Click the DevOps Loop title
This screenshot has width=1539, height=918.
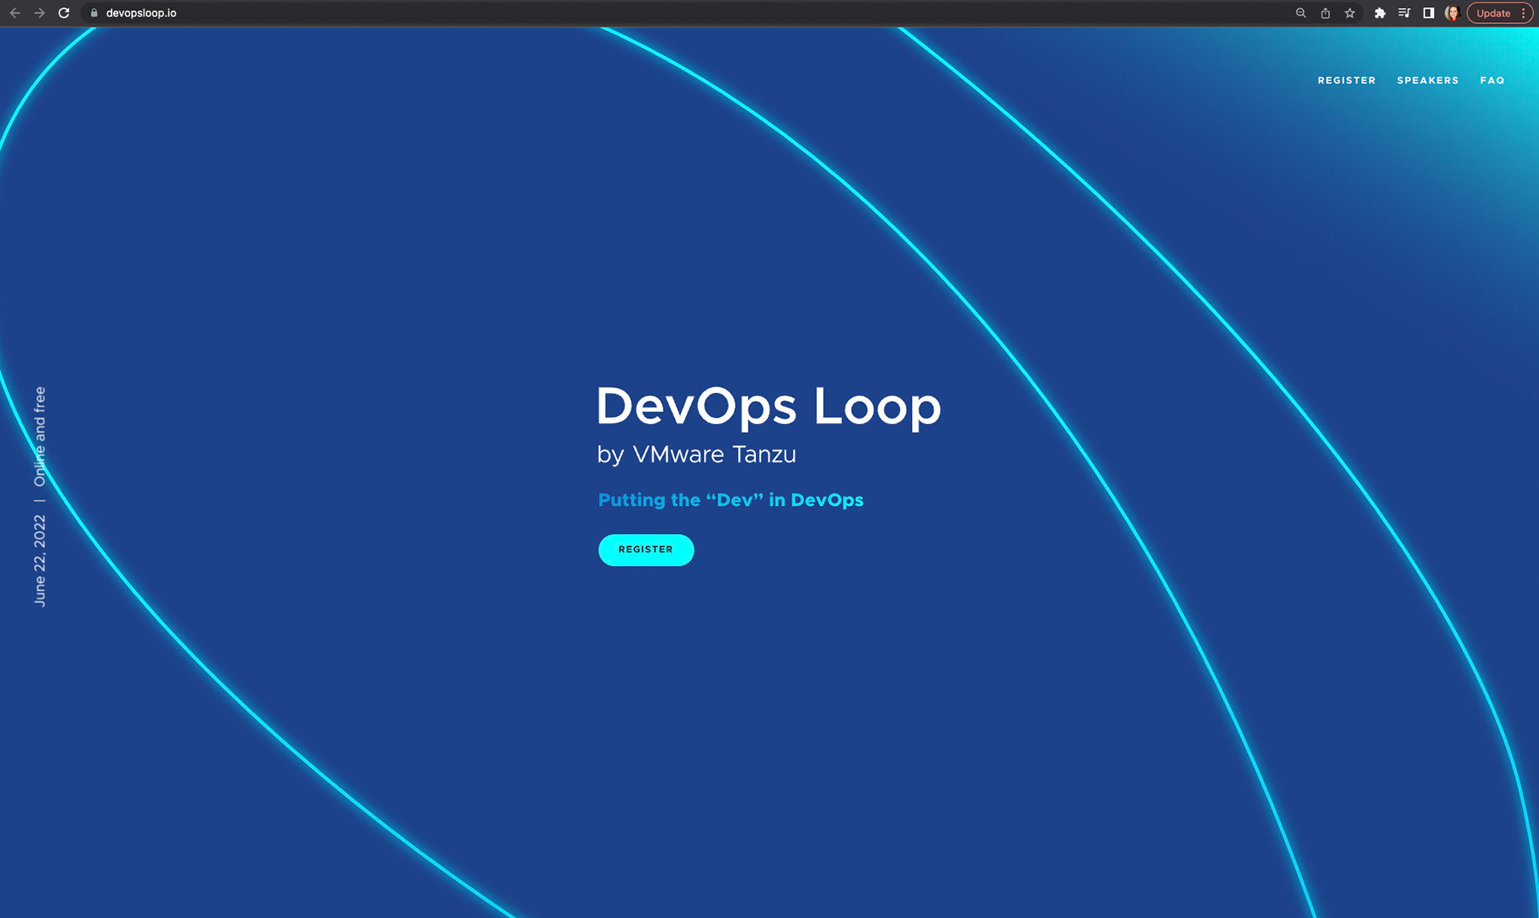click(768, 406)
